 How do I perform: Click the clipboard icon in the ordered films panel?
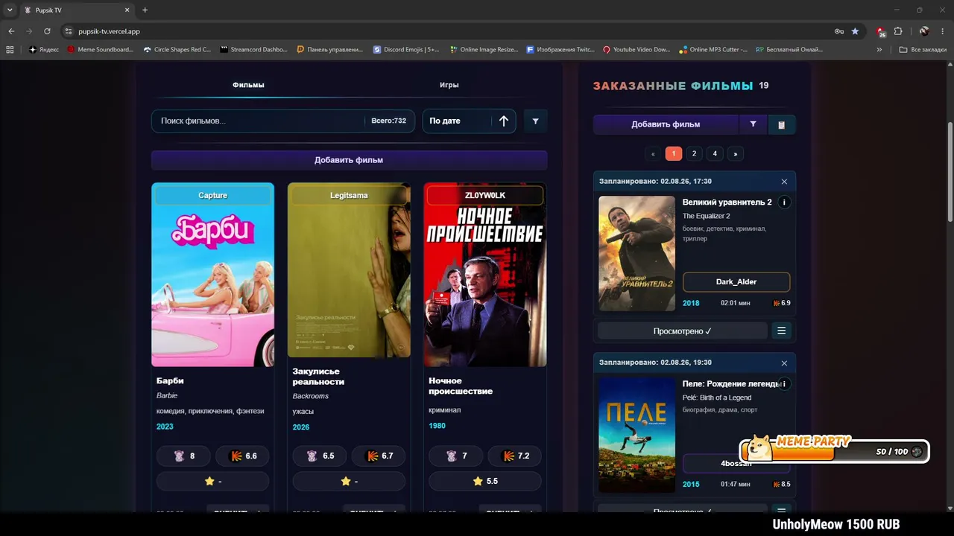pyautogui.click(x=781, y=125)
